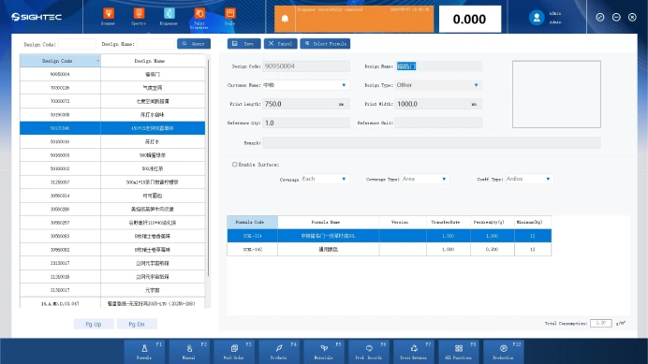The height and width of the screenshot is (364, 648).
Task: Click the notification bell icon
Action: click(x=285, y=19)
